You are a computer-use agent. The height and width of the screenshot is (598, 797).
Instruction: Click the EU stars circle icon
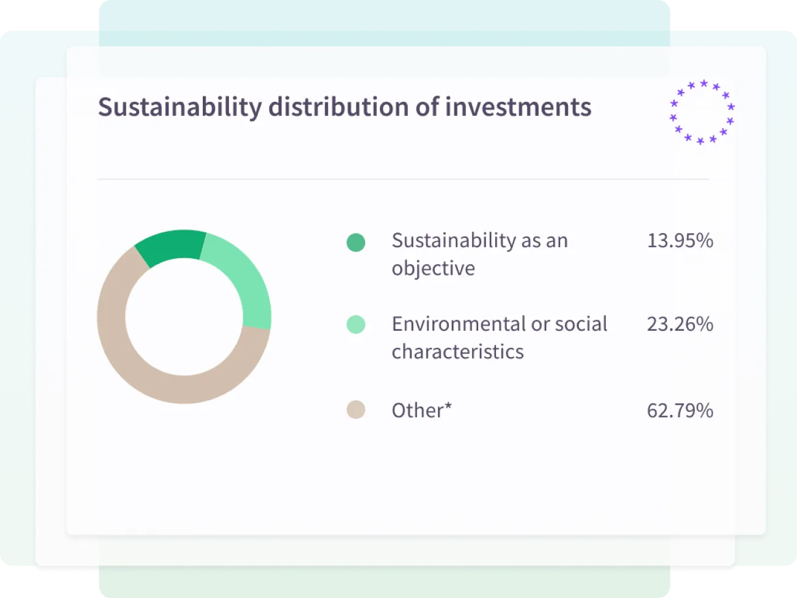[x=702, y=112]
